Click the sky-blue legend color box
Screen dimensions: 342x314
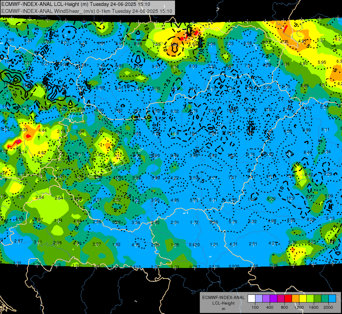point(332,299)
